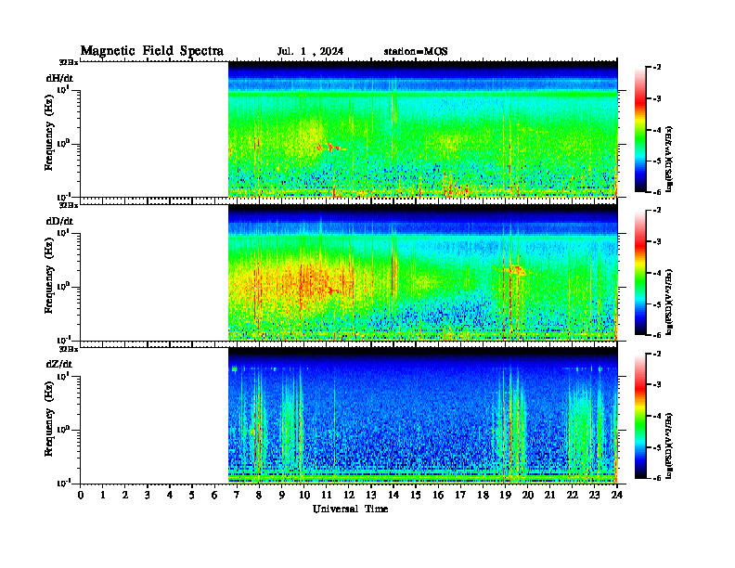This screenshot has width=735, height=568.
Task: Click the -4 tick on dD/dt color bar
Action: 657,273
